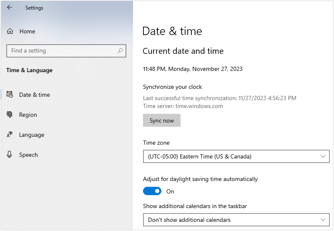Click the Speech microphone icon
This screenshot has width=334, height=231.
pyautogui.click(x=10, y=155)
